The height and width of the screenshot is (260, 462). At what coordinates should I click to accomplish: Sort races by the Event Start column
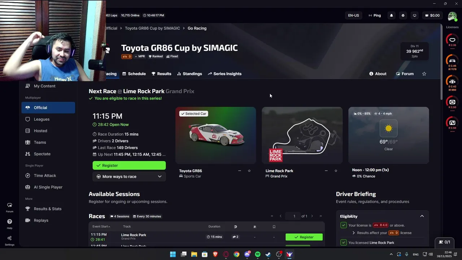tap(101, 226)
